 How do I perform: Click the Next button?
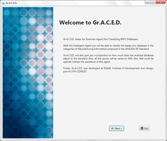click(116, 128)
